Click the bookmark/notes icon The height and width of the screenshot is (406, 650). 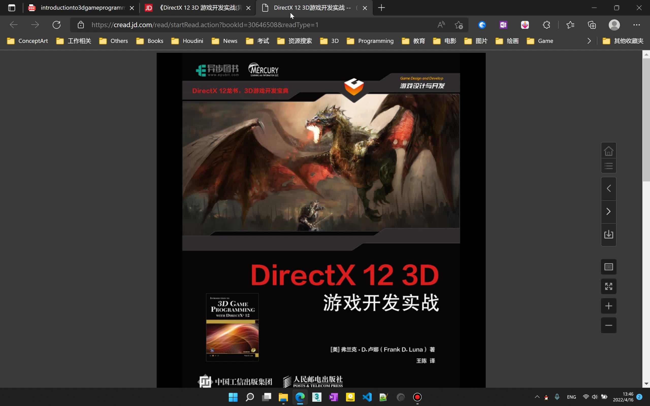(608, 267)
